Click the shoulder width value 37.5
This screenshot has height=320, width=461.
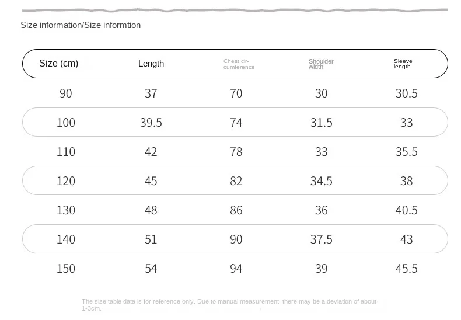[x=322, y=239]
